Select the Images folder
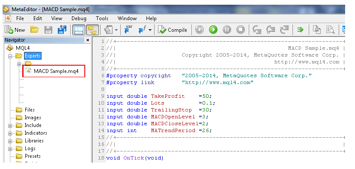Screen dimensions: 355x169 click(33, 118)
